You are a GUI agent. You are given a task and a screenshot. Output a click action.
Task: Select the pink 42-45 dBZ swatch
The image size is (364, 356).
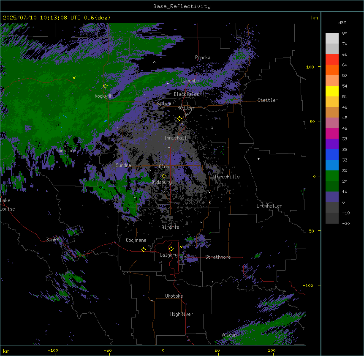click(x=332, y=123)
